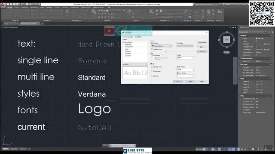275x154 pixels.
Task: Enable the Vertical effect checkbox
Action: click(x=152, y=76)
